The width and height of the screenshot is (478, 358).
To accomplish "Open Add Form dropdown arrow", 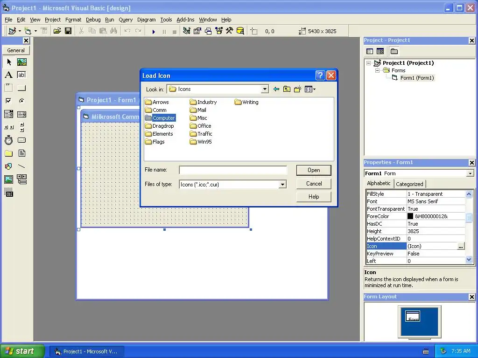I will (35, 31).
